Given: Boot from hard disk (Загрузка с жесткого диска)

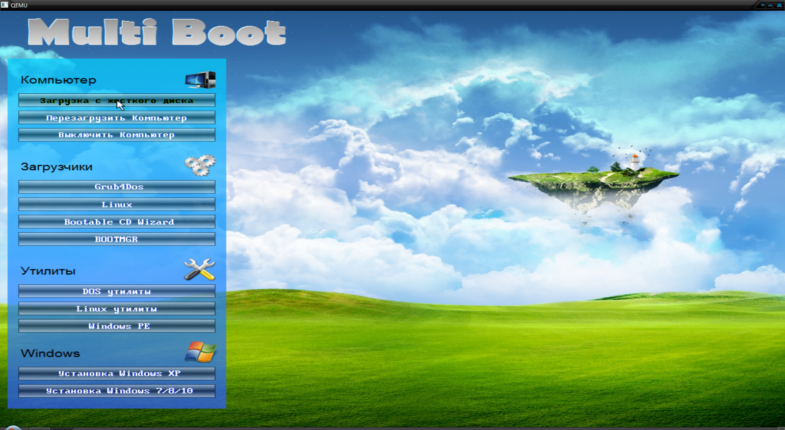Looking at the screenshot, I should [x=117, y=101].
